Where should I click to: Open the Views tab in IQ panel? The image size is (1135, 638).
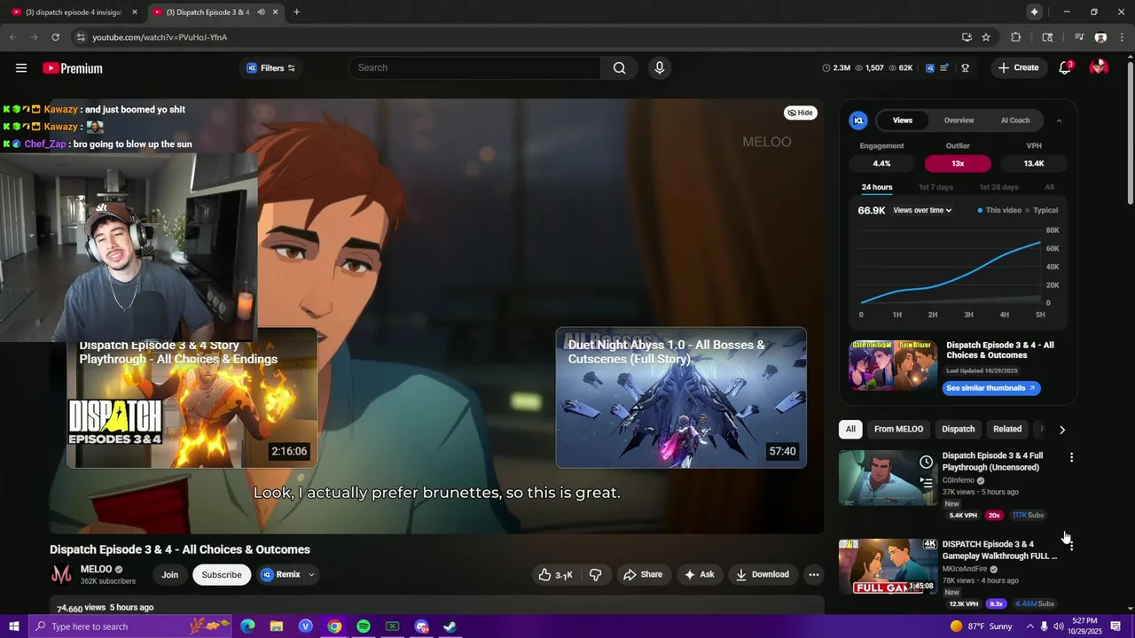tap(903, 121)
